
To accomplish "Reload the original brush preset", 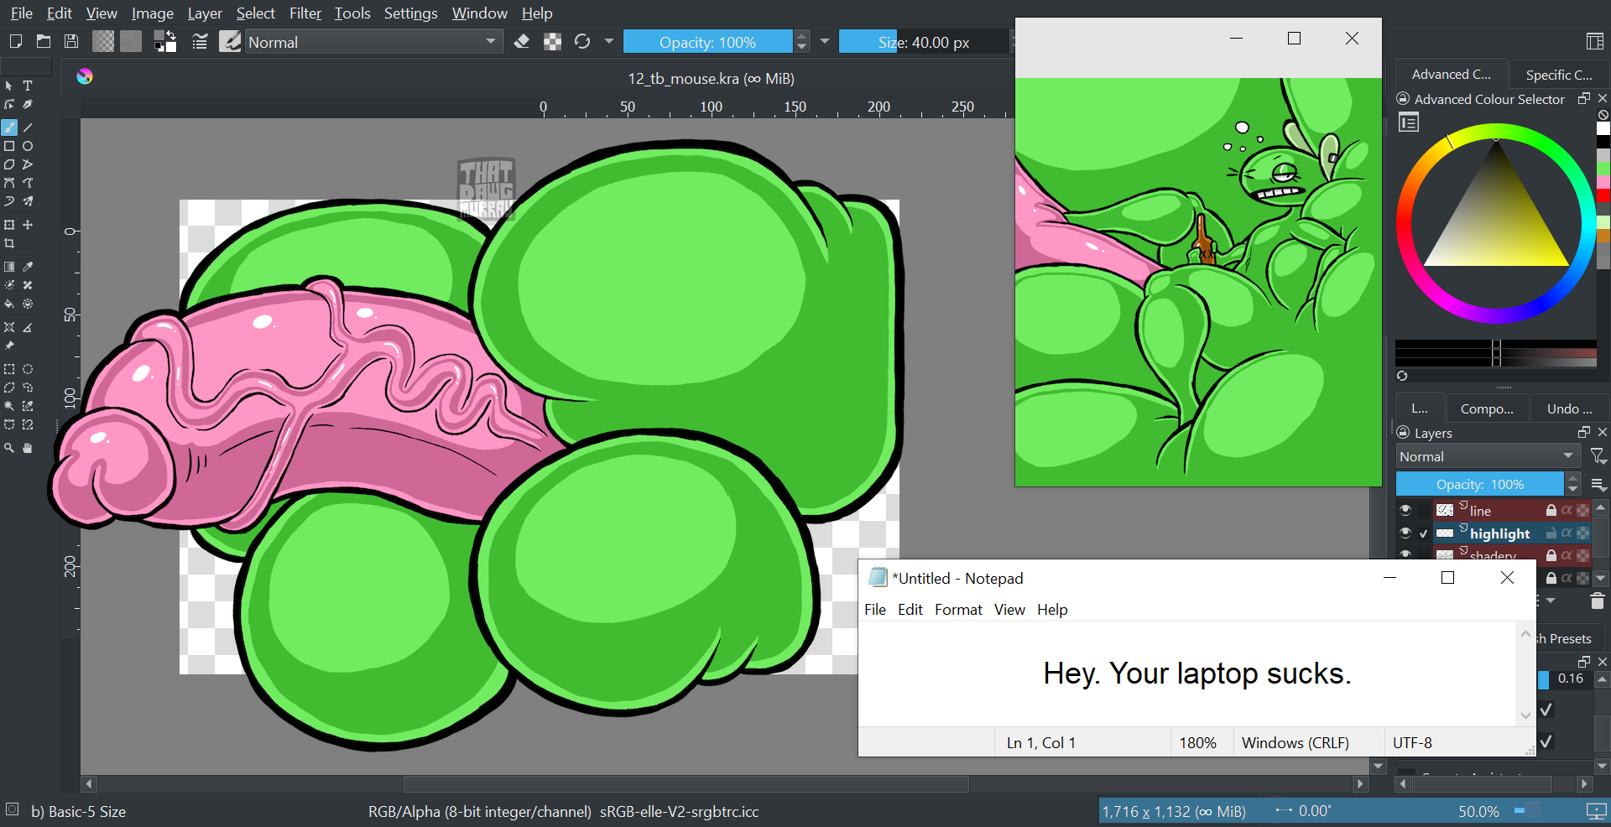I will (x=582, y=41).
